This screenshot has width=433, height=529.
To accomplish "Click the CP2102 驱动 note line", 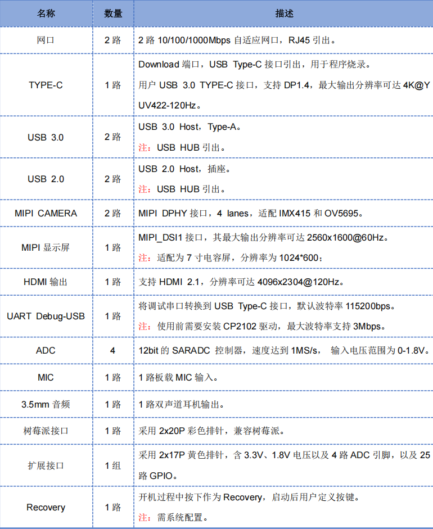I will (262, 326).
